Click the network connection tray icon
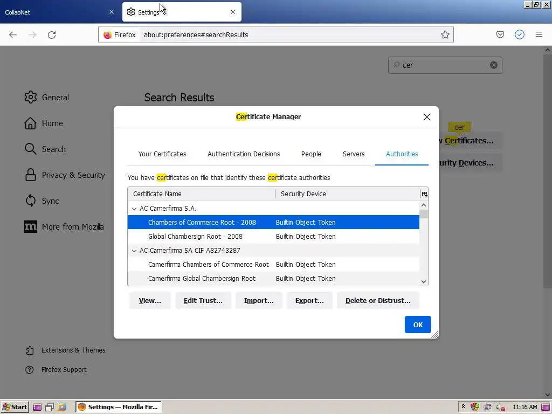552x414 pixels. tap(487, 408)
